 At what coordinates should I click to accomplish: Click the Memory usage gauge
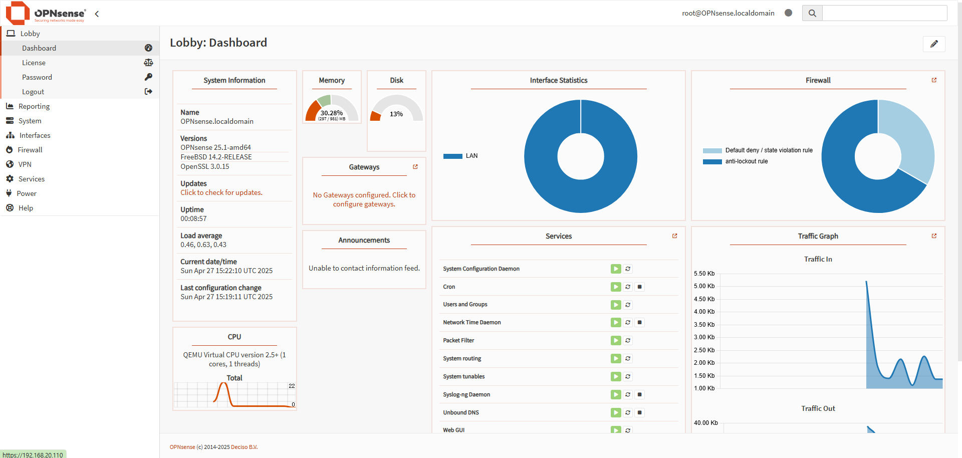click(332, 108)
